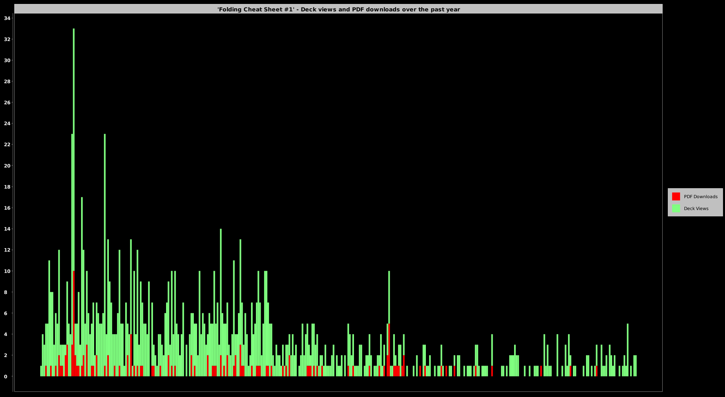Viewport: 725px width, 397px height.
Task: Click the tallest green bar reaching 33
Action: (x=73, y=150)
